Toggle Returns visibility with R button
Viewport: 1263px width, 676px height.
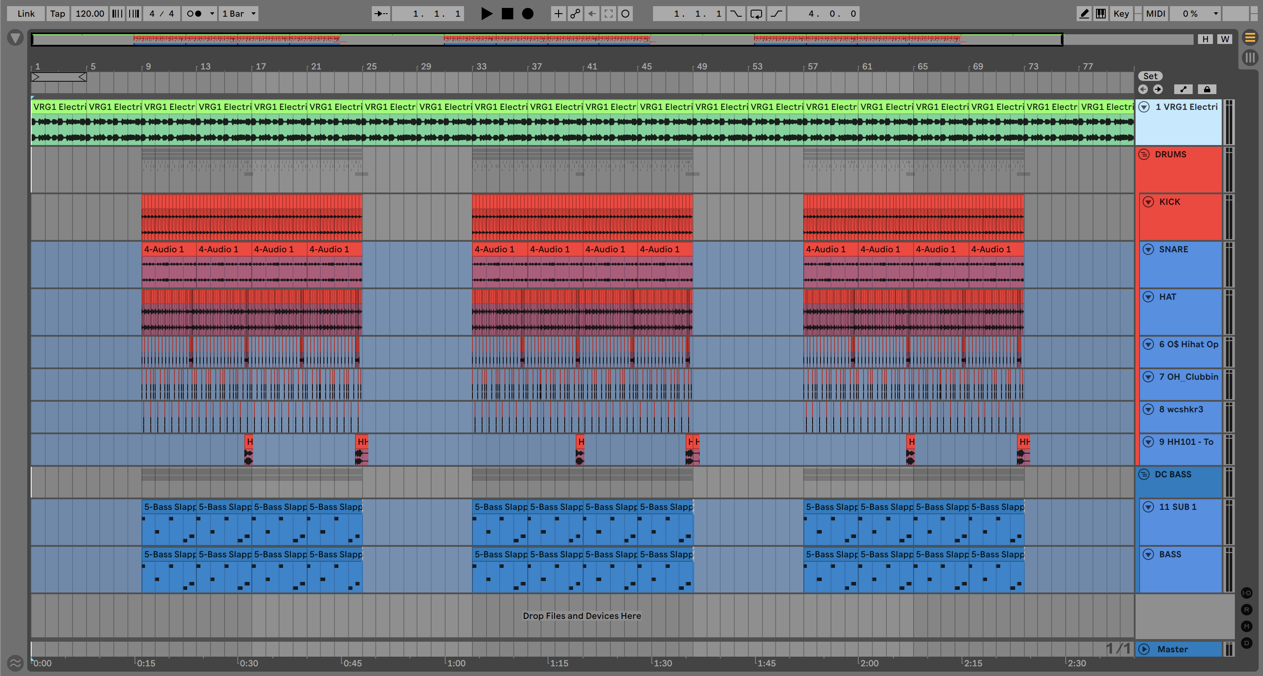[x=1247, y=610]
